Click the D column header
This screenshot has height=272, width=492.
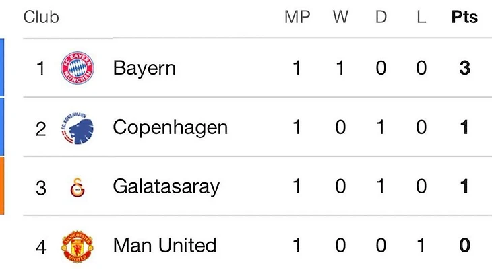tap(381, 17)
